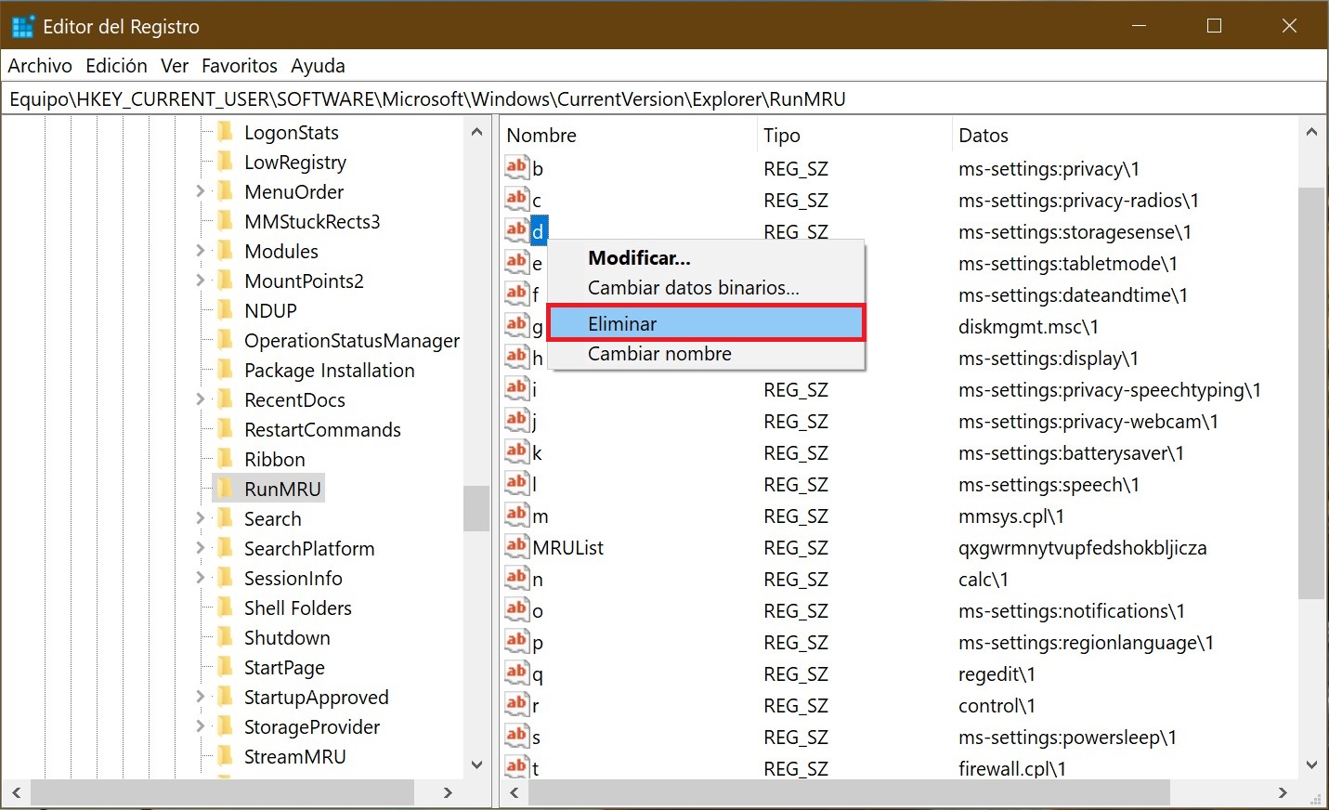Click the string value icon of entry m
1329x810 pixels.
pyautogui.click(x=517, y=515)
